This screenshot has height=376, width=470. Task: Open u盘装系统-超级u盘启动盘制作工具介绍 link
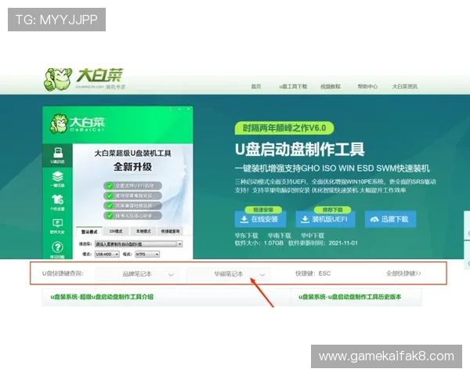102,297
